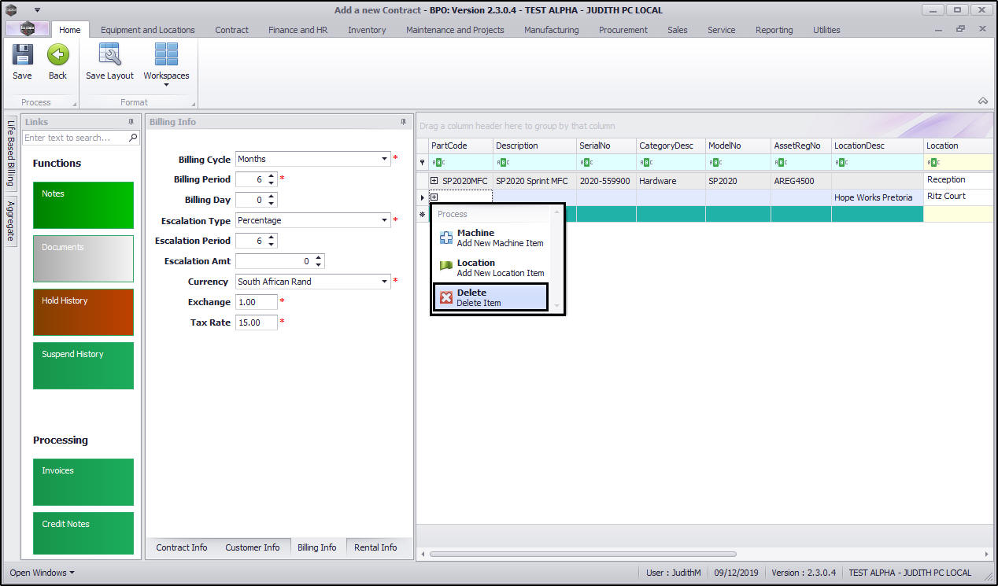This screenshot has width=998, height=586.
Task: Expand the Hope Works Pretoria row
Action: (x=434, y=197)
